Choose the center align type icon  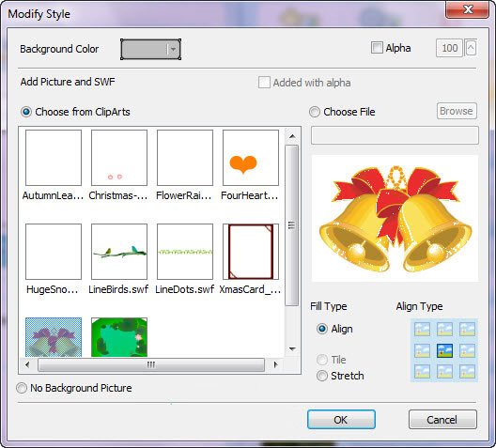[x=444, y=350]
